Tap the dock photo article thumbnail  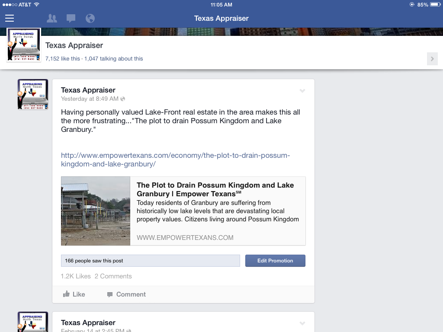[96, 211]
